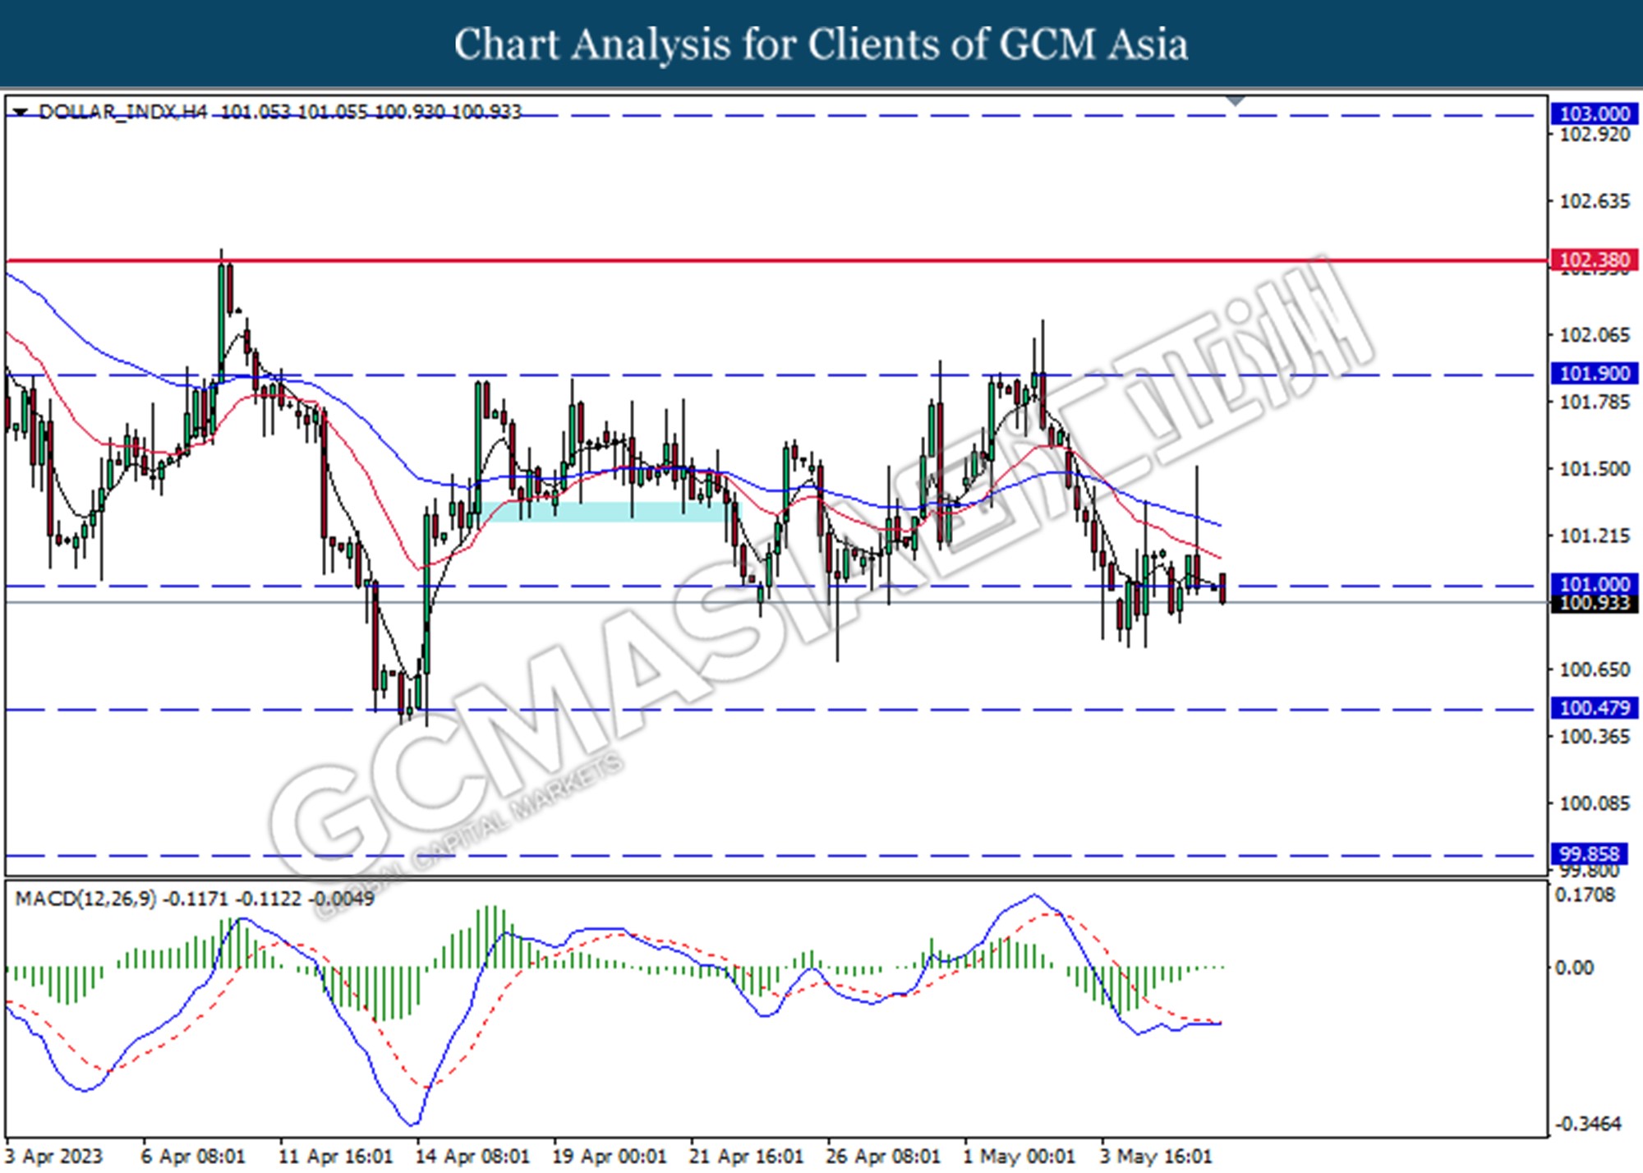Click the MACD scale value 0.1708
This screenshot has width=1643, height=1173.
pyautogui.click(x=1586, y=895)
